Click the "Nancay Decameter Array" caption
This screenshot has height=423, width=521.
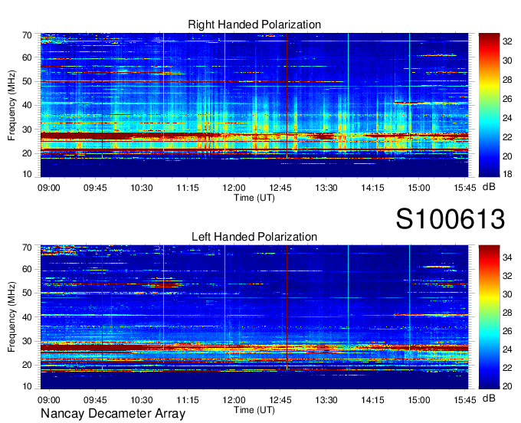point(113,414)
